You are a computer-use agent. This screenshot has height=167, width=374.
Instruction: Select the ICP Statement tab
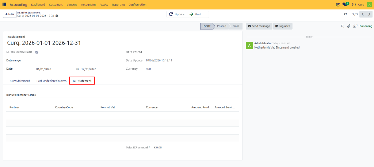[82, 81]
